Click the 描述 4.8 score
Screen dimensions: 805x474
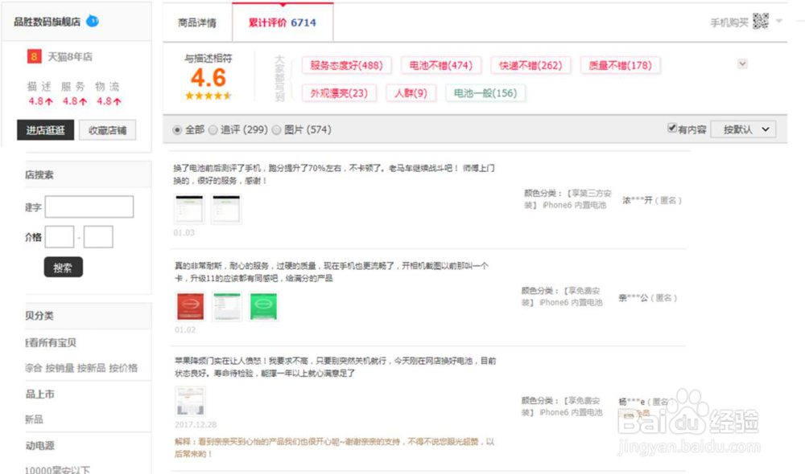pyautogui.click(x=40, y=101)
